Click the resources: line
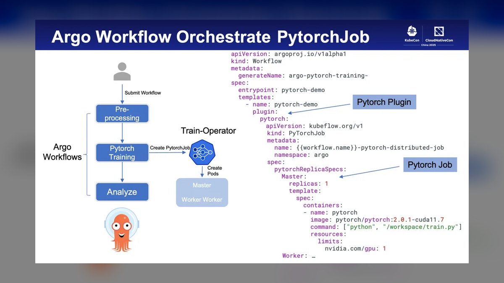 coord(328,234)
